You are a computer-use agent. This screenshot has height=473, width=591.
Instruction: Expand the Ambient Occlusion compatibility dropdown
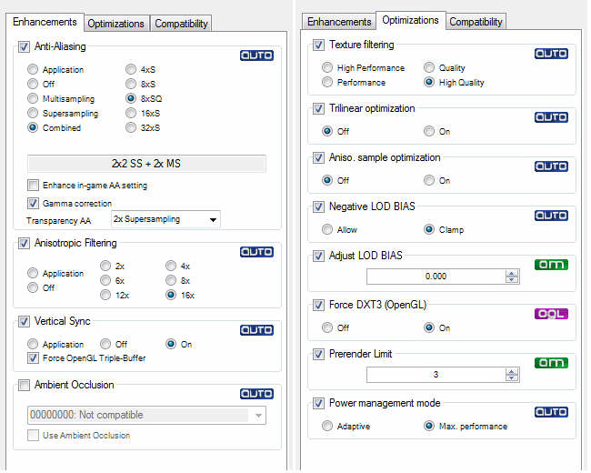pos(259,415)
